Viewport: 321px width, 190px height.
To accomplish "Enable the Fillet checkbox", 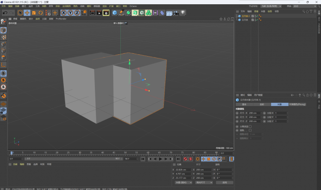I will click(250, 130).
